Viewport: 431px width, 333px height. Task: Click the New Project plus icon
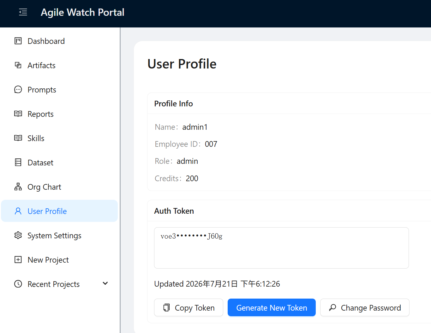click(x=18, y=259)
